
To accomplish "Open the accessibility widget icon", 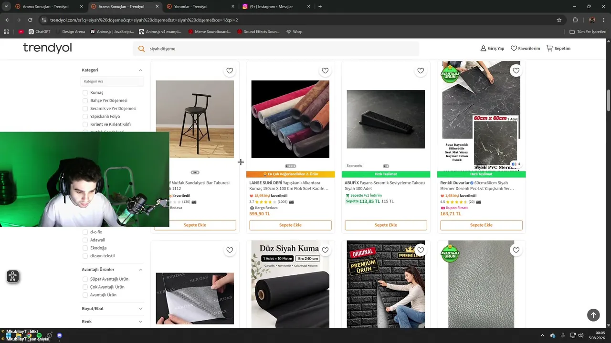I will click(x=13, y=276).
